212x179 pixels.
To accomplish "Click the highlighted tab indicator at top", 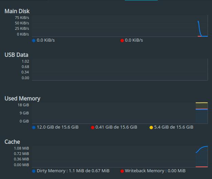I will click(x=141, y=0).
